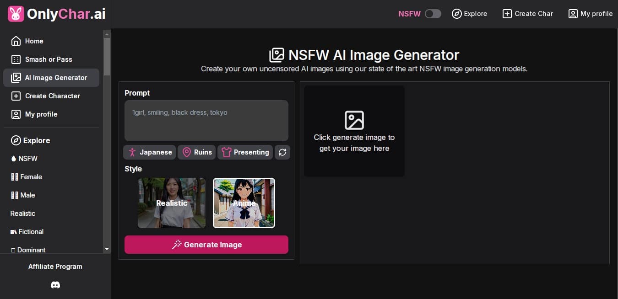Toggle the NSFW switch in the header
This screenshot has width=618, height=299.
pos(433,14)
